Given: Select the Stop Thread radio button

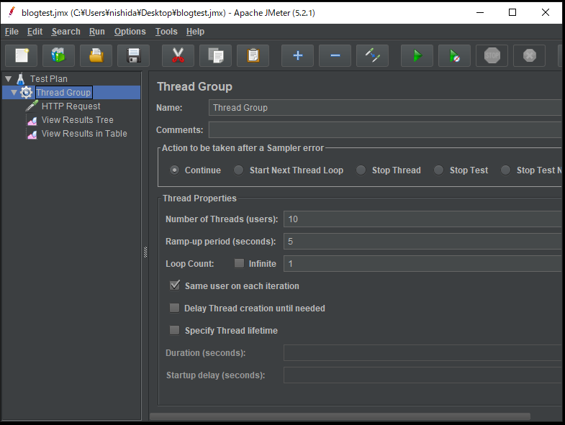Looking at the screenshot, I should coord(361,170).
